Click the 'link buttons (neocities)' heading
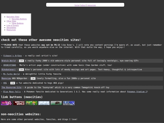This screenshot has width=164, height=123. point(22,97)
